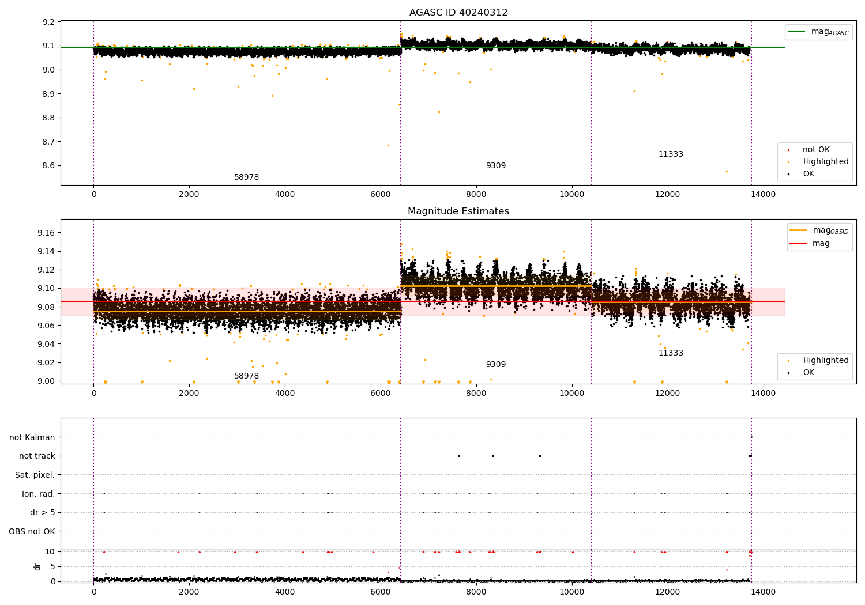Screen dimensions: 865x605
Task: Click the '9.04' y-axis tick of the middle plot
Action: click(47, 344)
